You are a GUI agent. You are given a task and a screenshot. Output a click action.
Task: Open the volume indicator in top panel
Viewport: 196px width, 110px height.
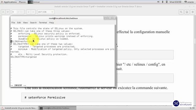[158, 2]
